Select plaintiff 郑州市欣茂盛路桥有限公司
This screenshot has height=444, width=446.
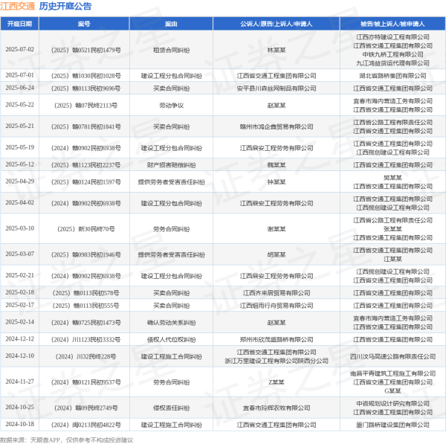click(277, 340)
